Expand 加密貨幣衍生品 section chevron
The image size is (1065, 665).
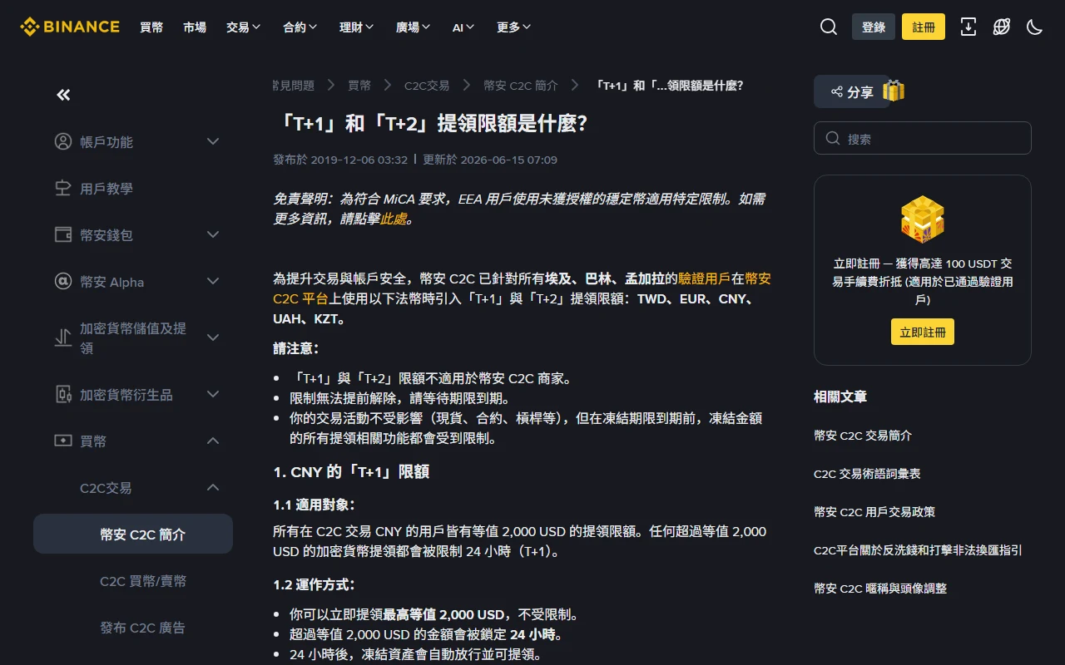tap(213, 394)
